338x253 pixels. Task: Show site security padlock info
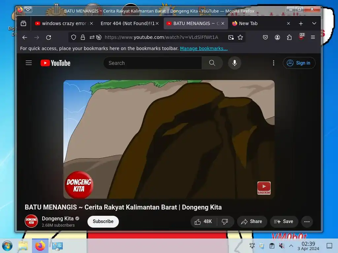pyautogui.click(x=83, y=38)
